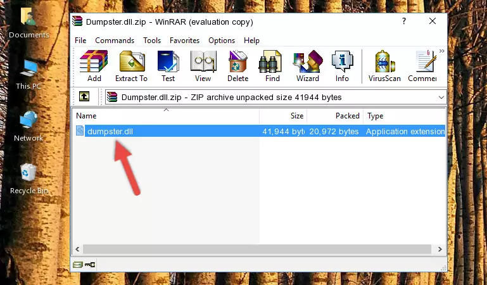487x285 pixels.
Task: Select the Documents desktop icon
Action: (x=28, y=23)
